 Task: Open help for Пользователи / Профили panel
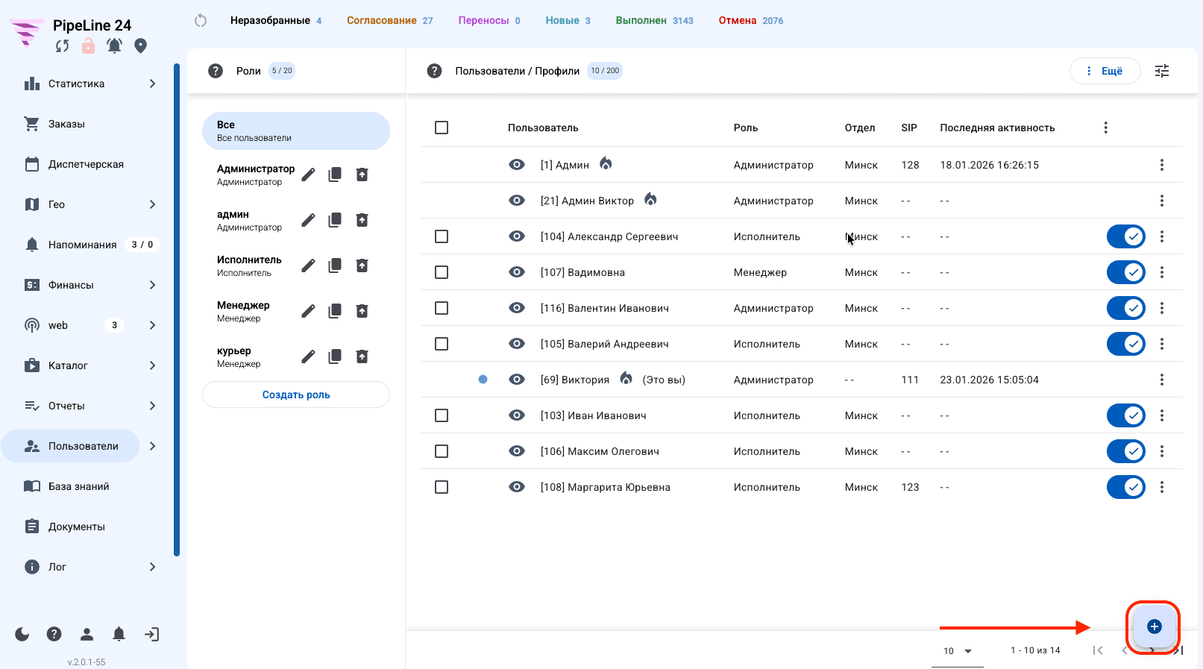pyautogui.click(x=434, y=71)
